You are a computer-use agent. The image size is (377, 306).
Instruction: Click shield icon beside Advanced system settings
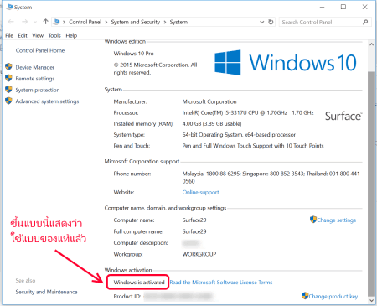8,101
